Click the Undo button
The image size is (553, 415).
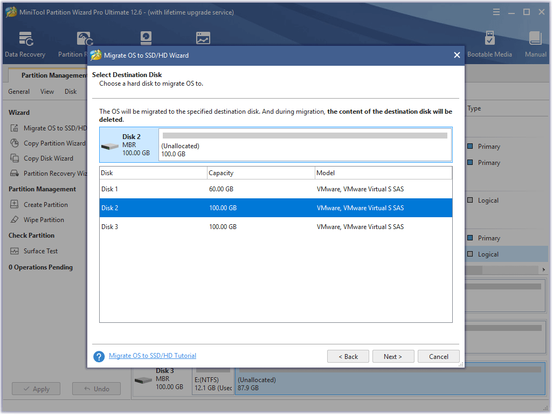tap(96, 389)
